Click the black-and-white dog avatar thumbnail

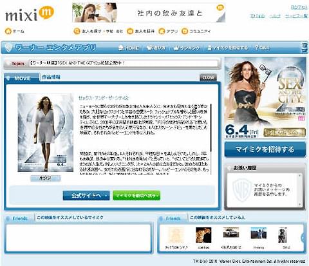pos(283,235)
